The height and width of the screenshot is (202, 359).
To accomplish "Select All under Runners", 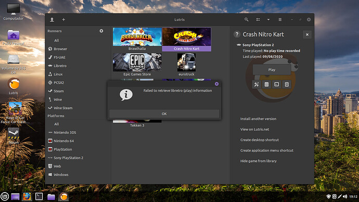I will pyautogui.click(x=57, y=41).
